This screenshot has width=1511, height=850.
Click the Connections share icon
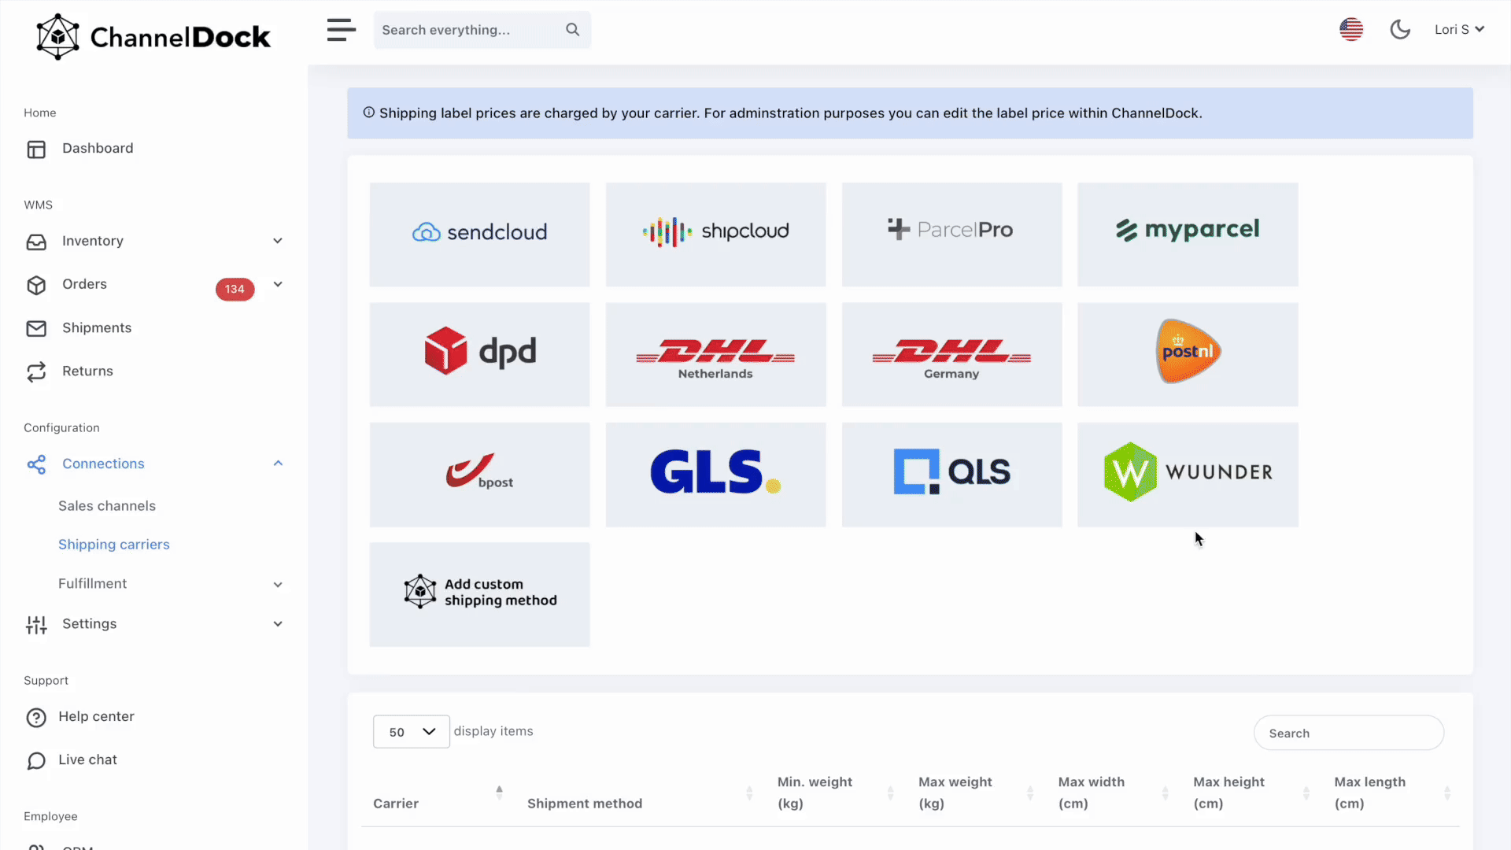pos(36,464)
